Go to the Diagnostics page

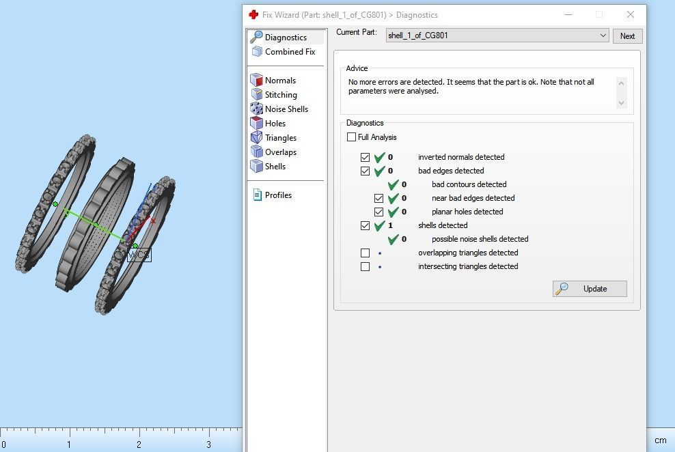coord(286,38)
